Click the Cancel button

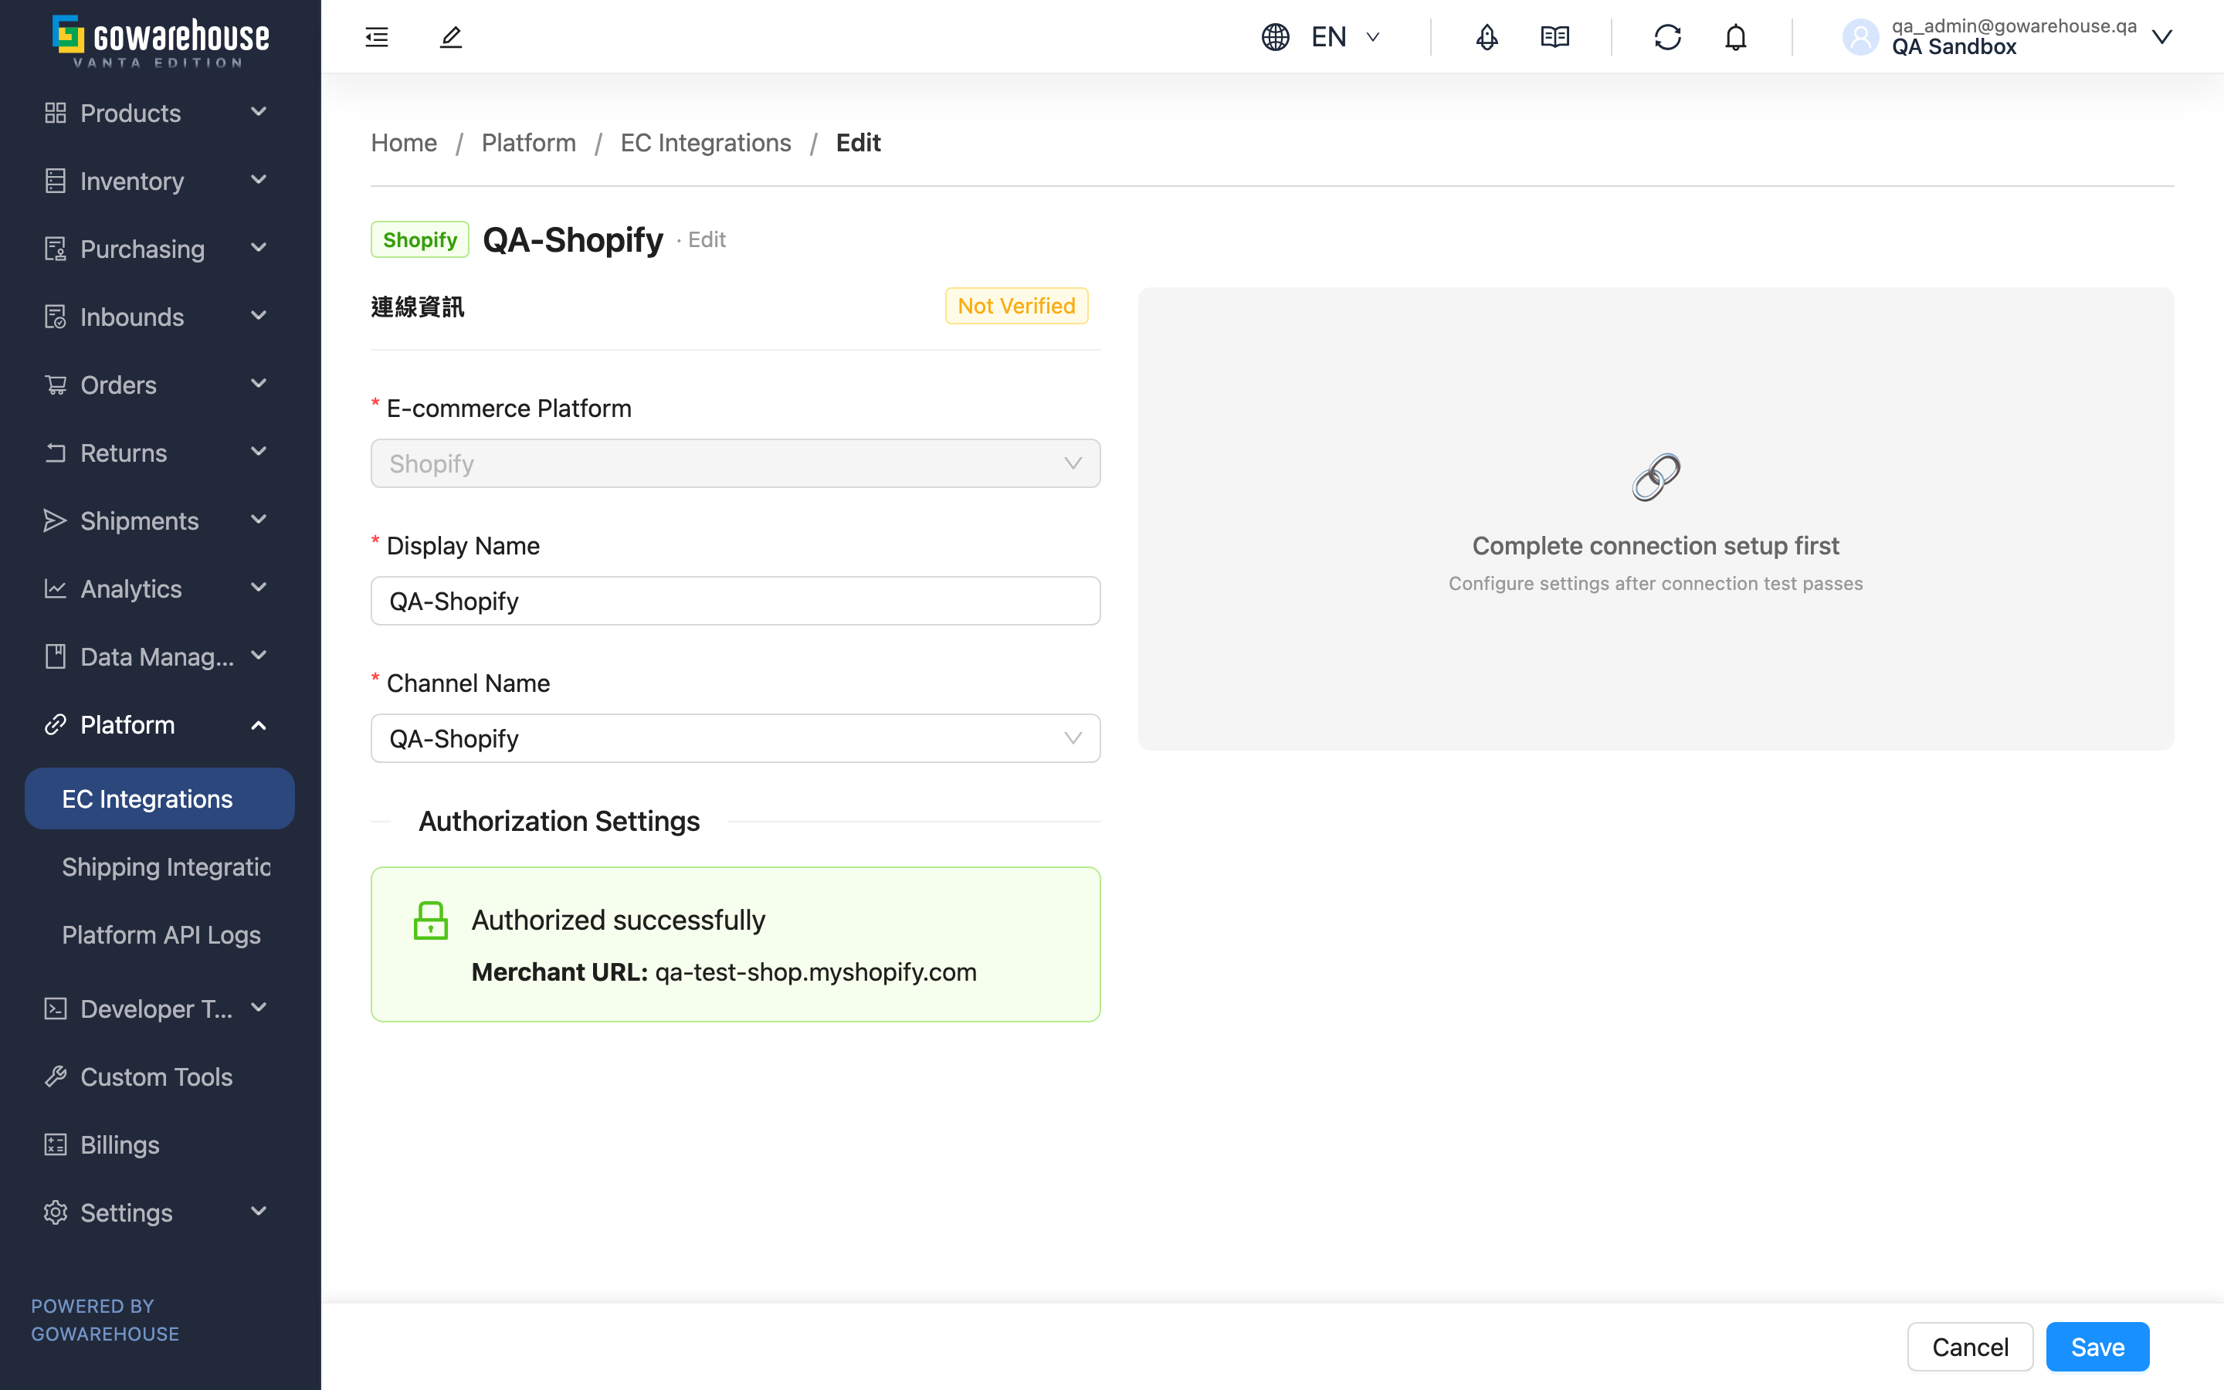click(x=1971, y=1347)
